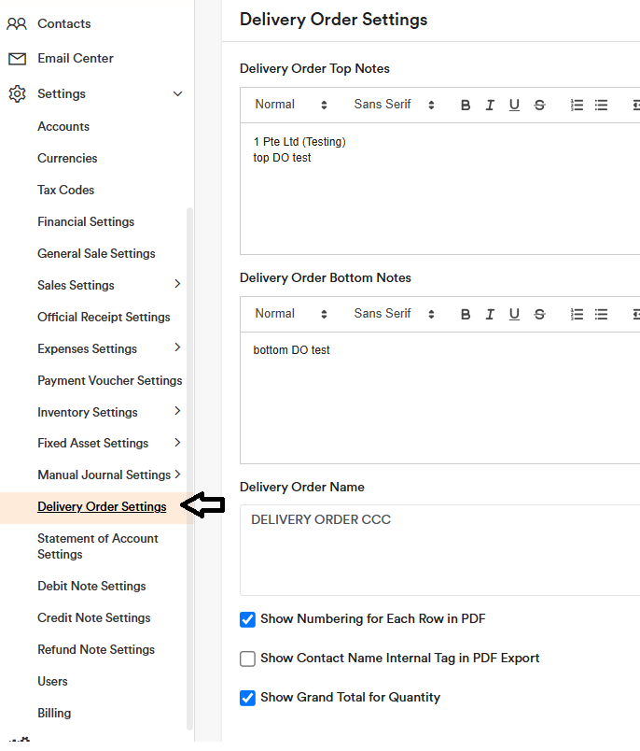Screen dimensions: 640x751
Task: Go to Contacts in sidebar
Action: (63, 23)
